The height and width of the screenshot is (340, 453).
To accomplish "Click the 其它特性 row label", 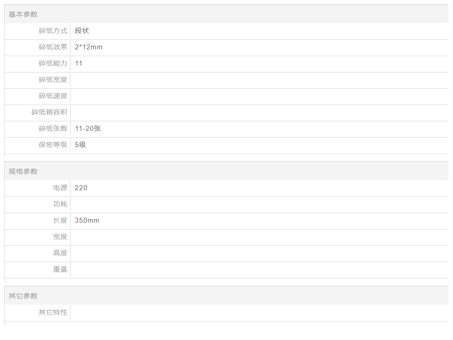I will coord(53,312).
